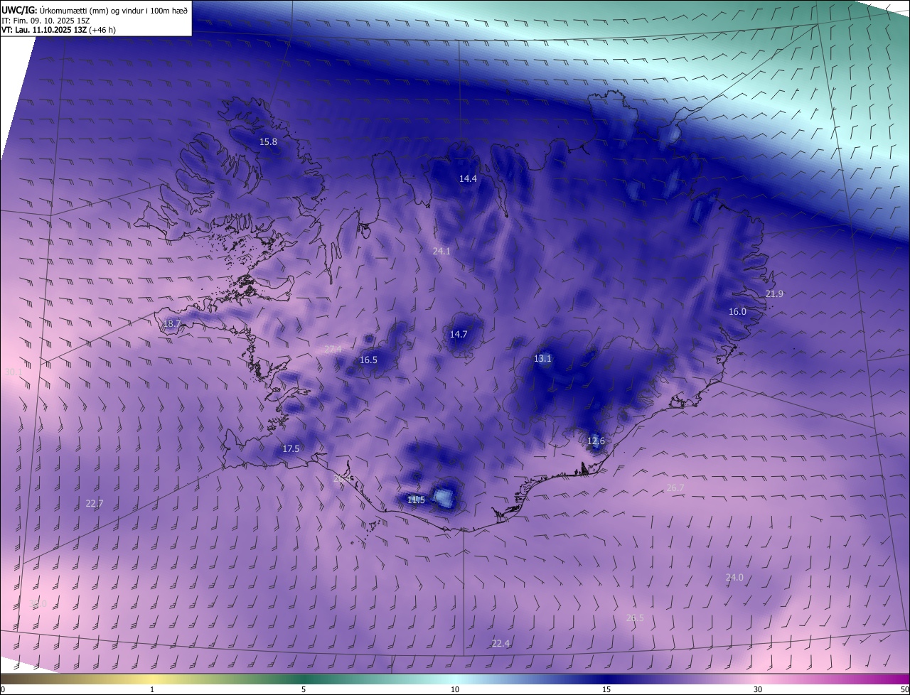The image size is (910, 695).
Task: Click the 30.1 value at the left edge
Action: [x=14, y=372]
